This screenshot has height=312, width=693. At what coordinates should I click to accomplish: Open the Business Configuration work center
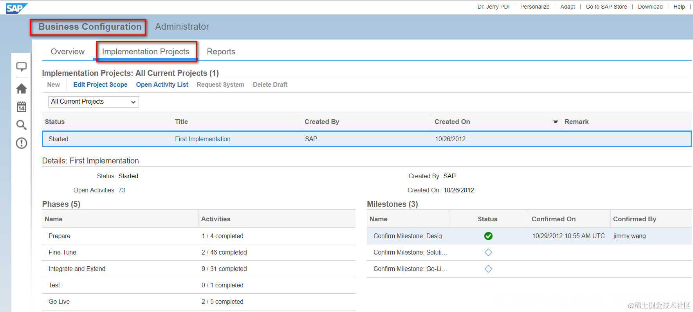pos(90,27)
